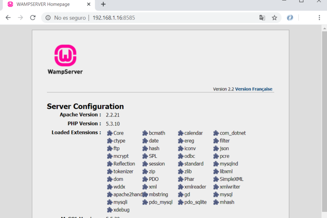Viewport: 327px width, 218px height.
Task: Click the puzzle icon next to filter
Action: point(216,141)
